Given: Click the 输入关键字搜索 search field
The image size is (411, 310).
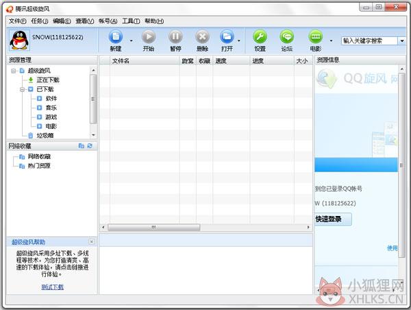Looking at the screenshot, I should click(370, 40).
